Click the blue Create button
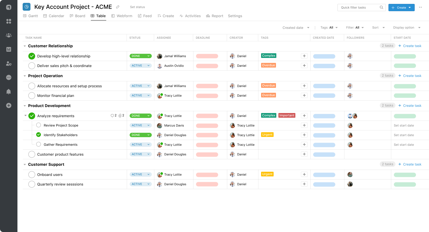Viewport: 429px width, 232px height. (x=401, y=8)
